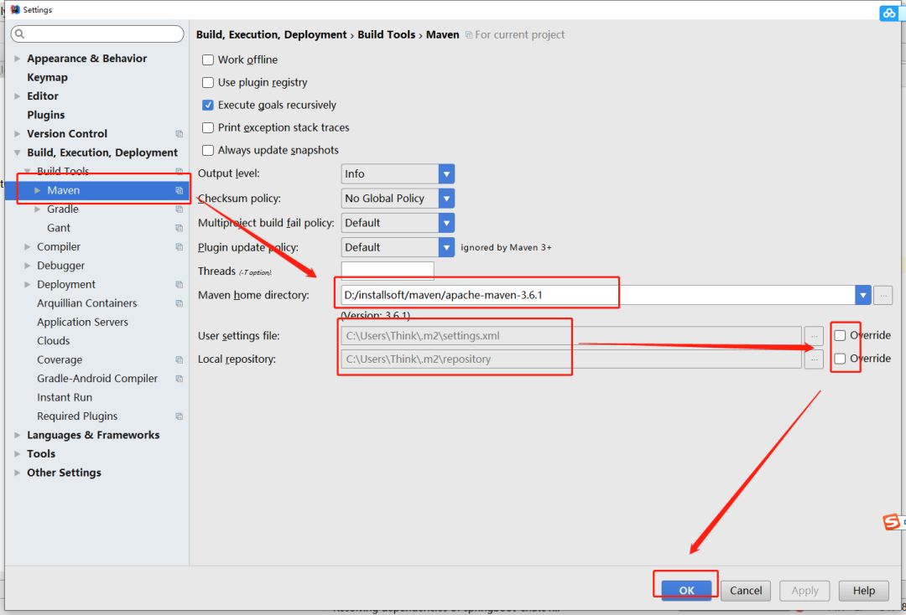Click project-level icon beside Gant row
The width and height of the screenshot is (906, 615).
180,228
